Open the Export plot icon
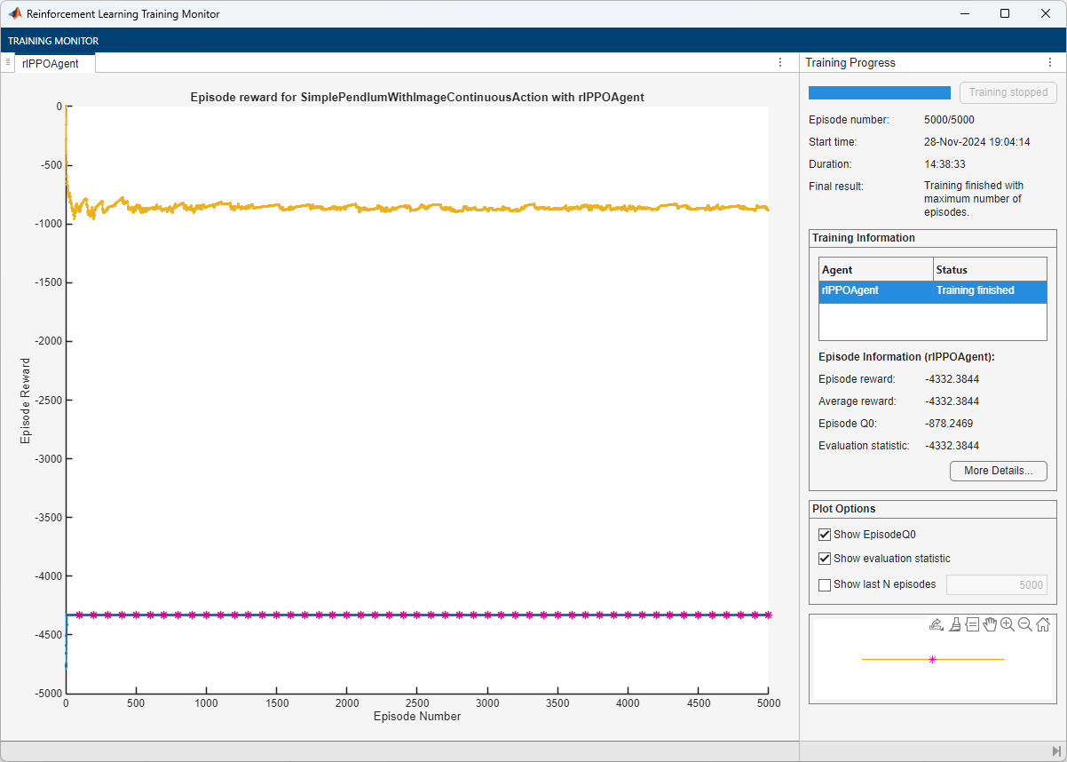 click(x=936, y=624)
